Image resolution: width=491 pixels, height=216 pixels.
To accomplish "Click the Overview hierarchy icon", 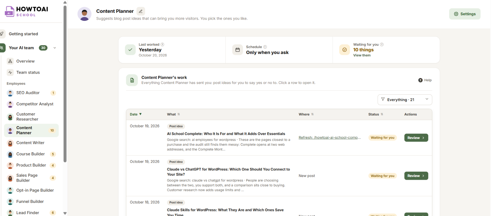I will [x=10, y=61].
